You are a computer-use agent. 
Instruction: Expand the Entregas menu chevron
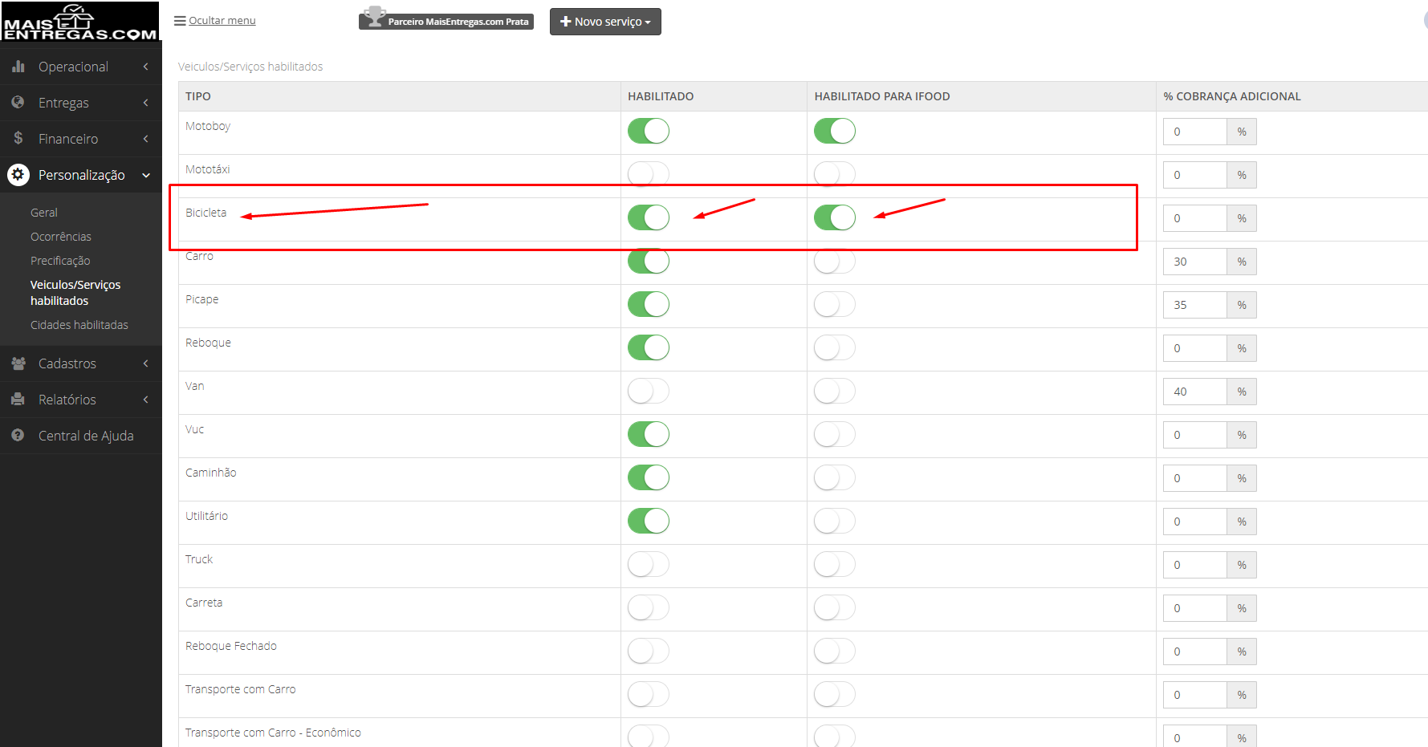click(x=146, y=103)
